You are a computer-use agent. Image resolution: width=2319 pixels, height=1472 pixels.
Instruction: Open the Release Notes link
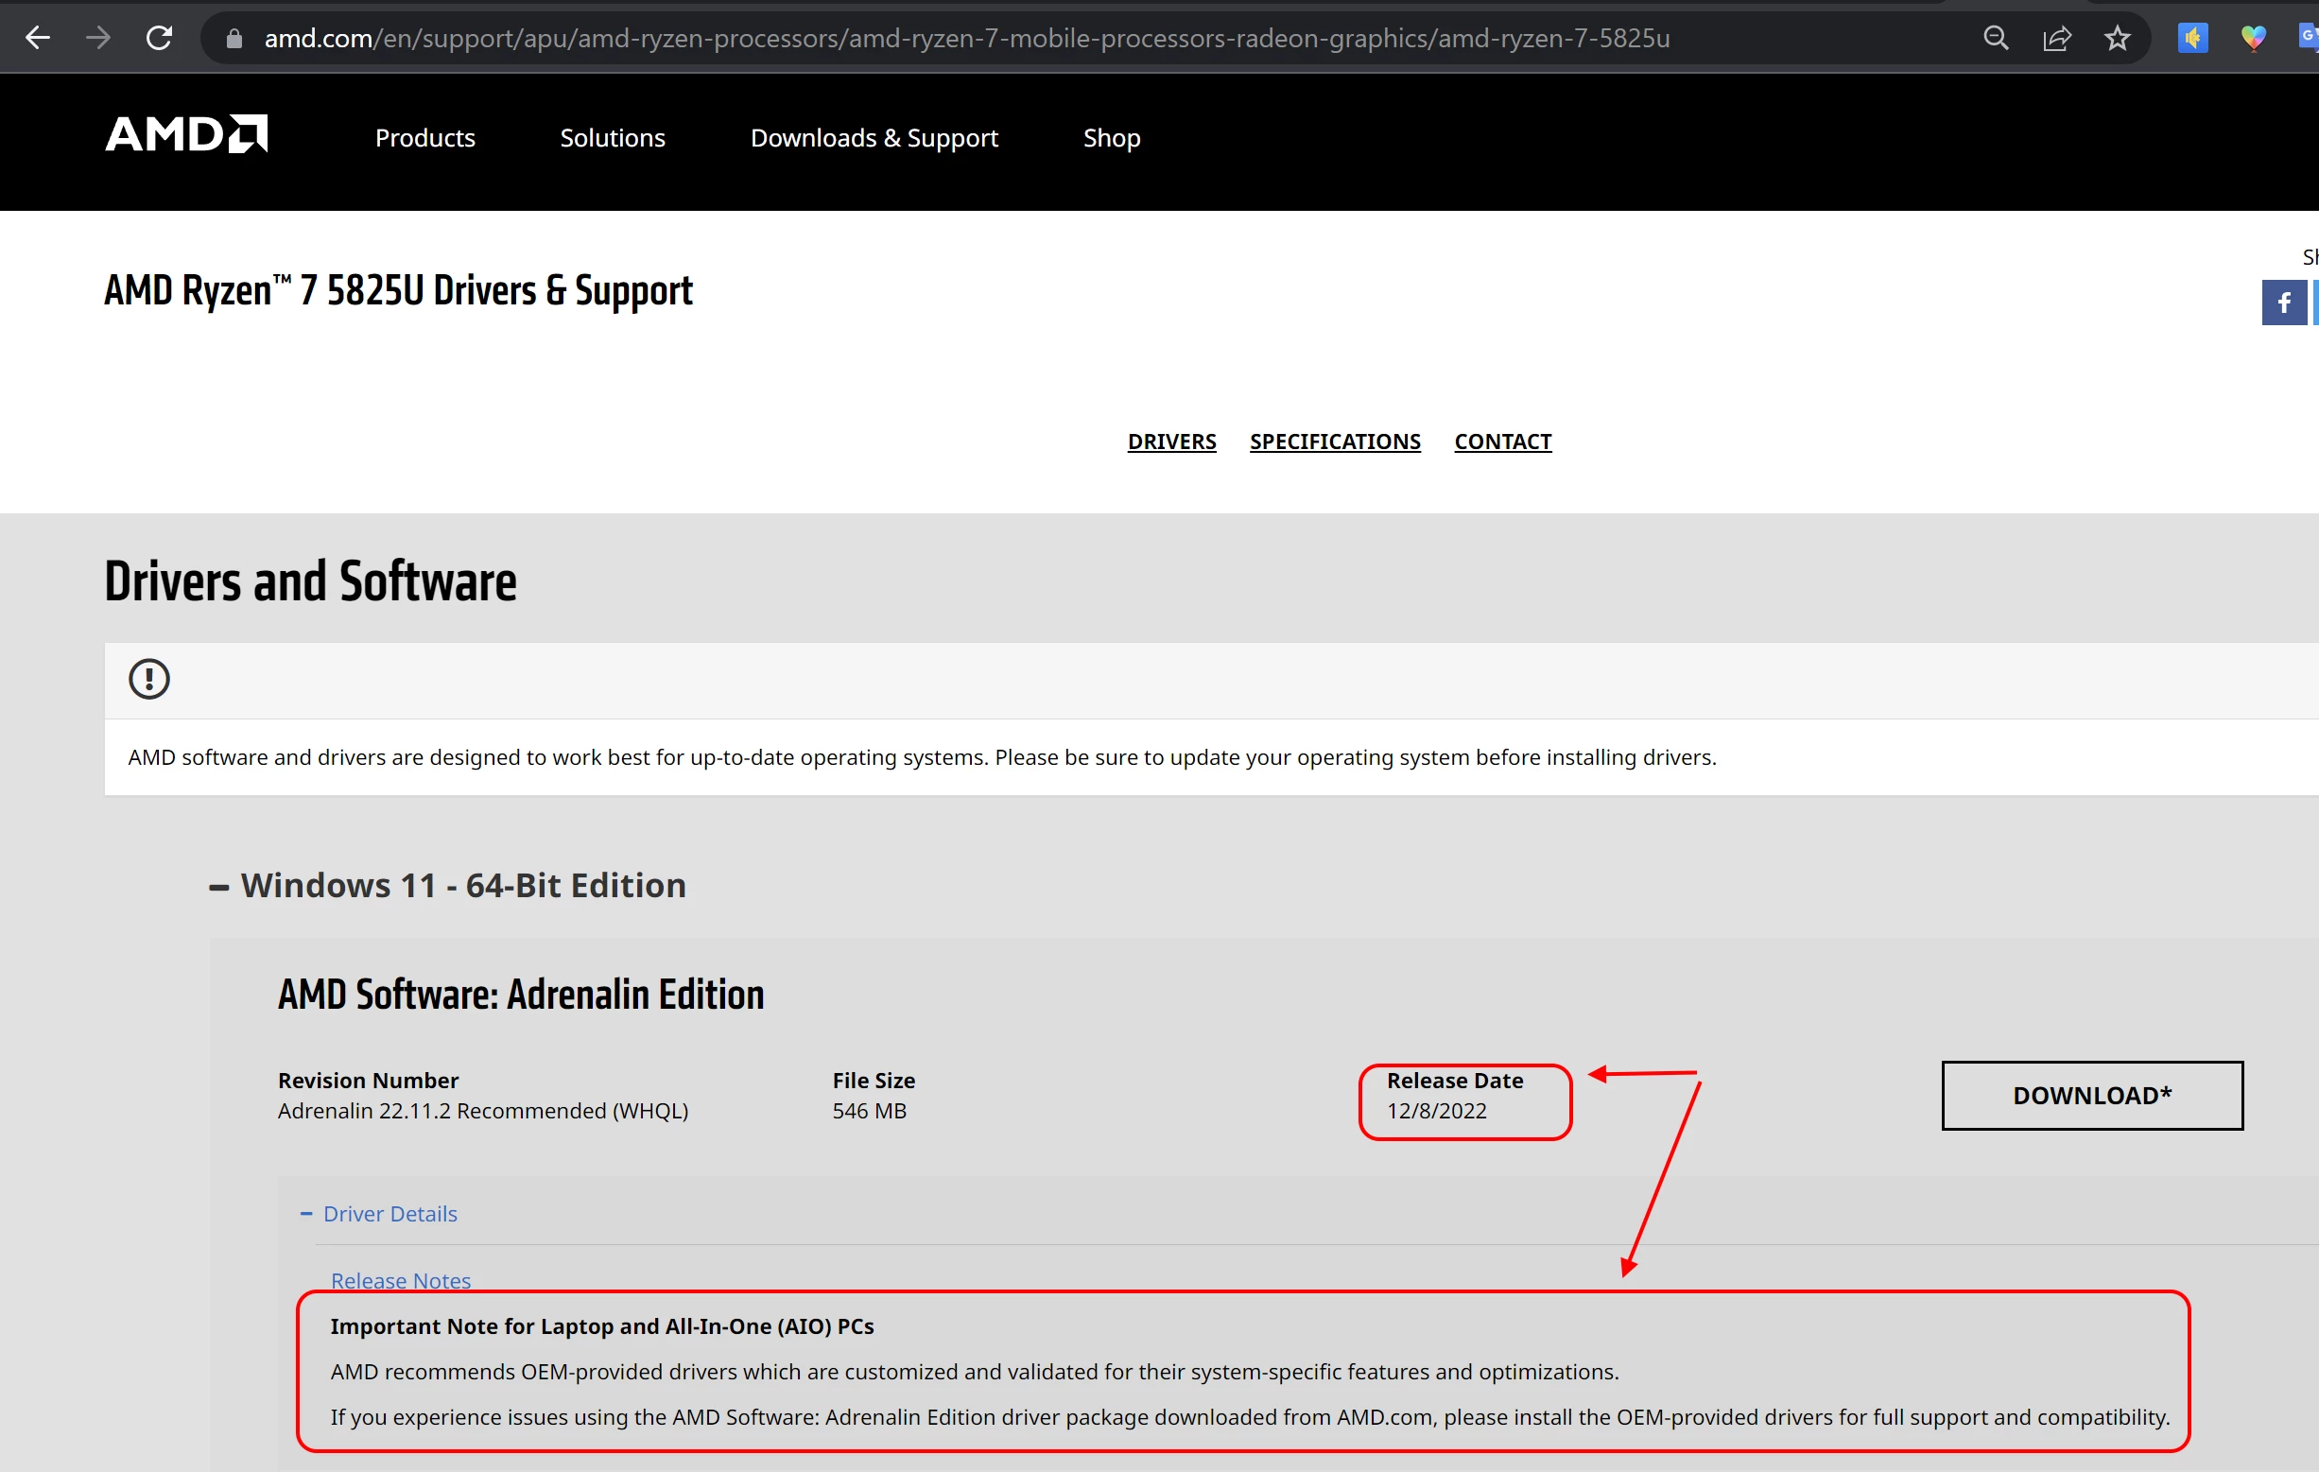pyautogui.click(x=401, y=1280)
